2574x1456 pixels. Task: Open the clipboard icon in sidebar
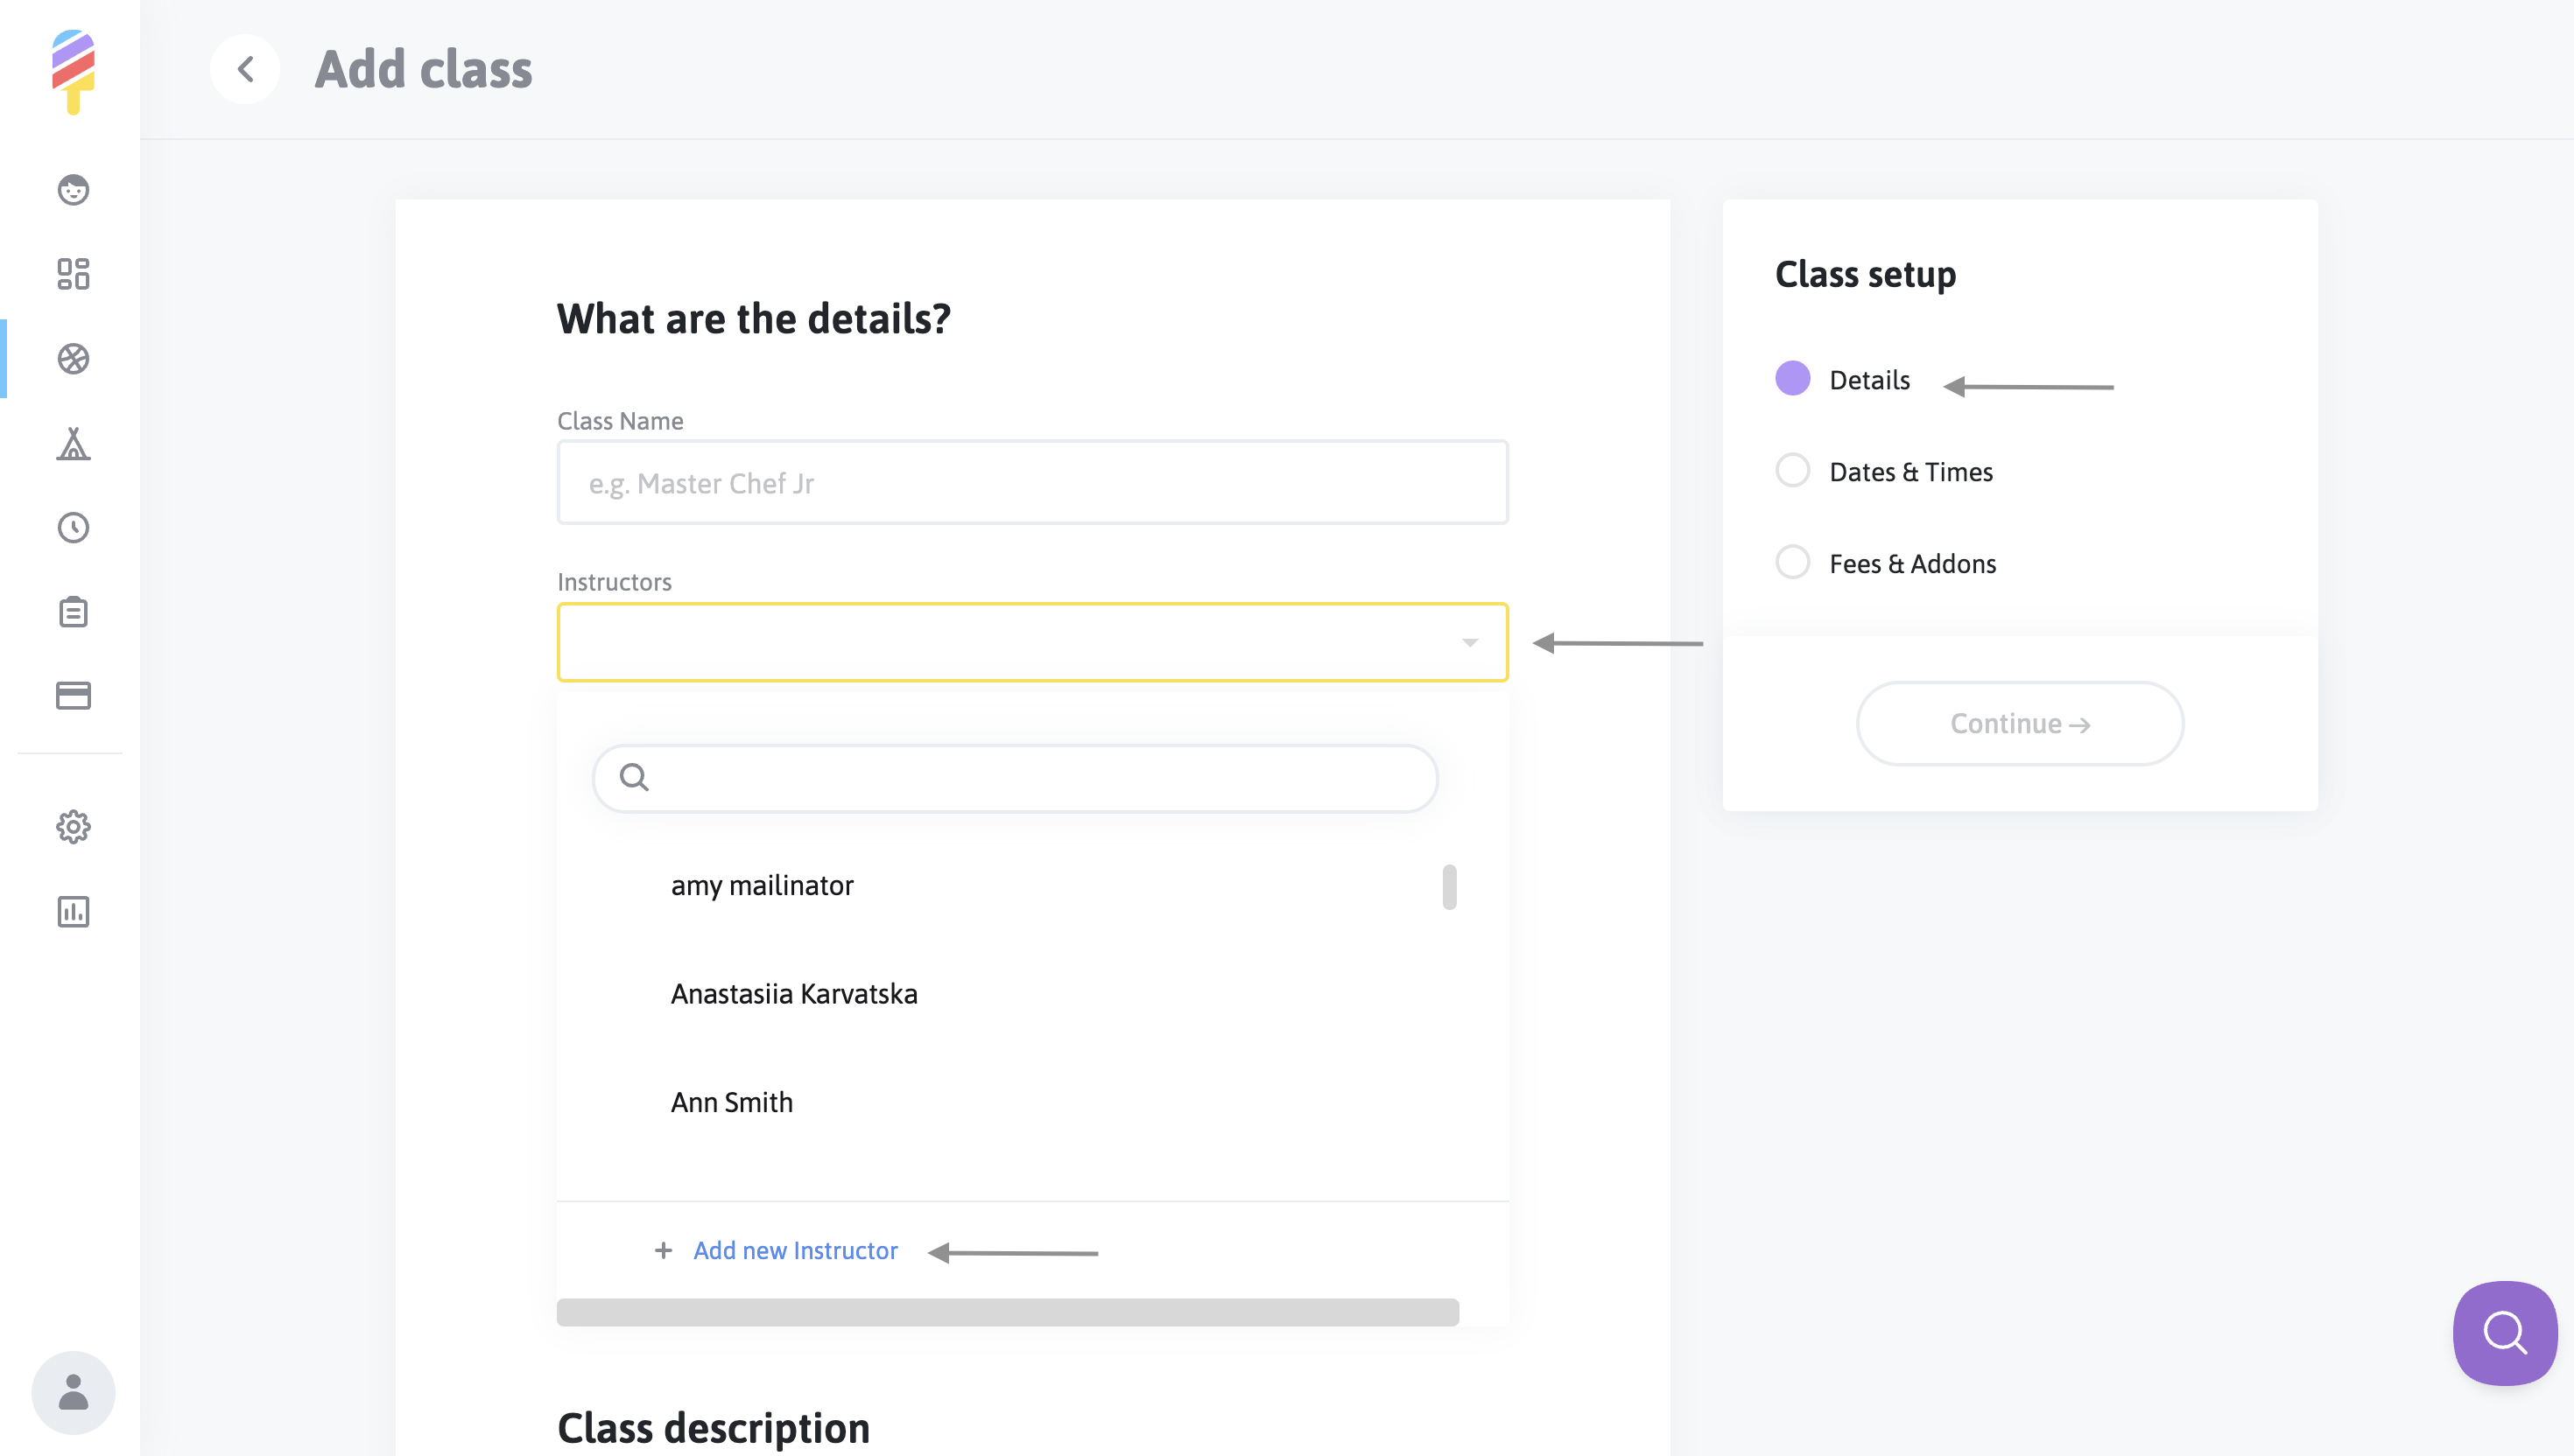(73, 611)
